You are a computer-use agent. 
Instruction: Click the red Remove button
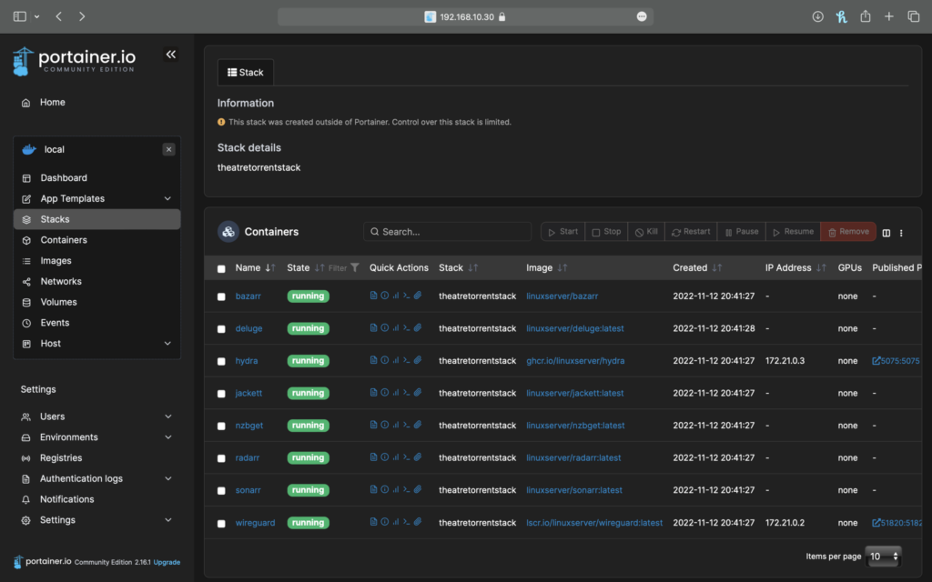click(x=848, y=232)
